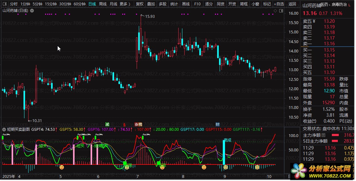Expand the 更多 periods dropdown
The image size is (356, 181).
[125, 4]
